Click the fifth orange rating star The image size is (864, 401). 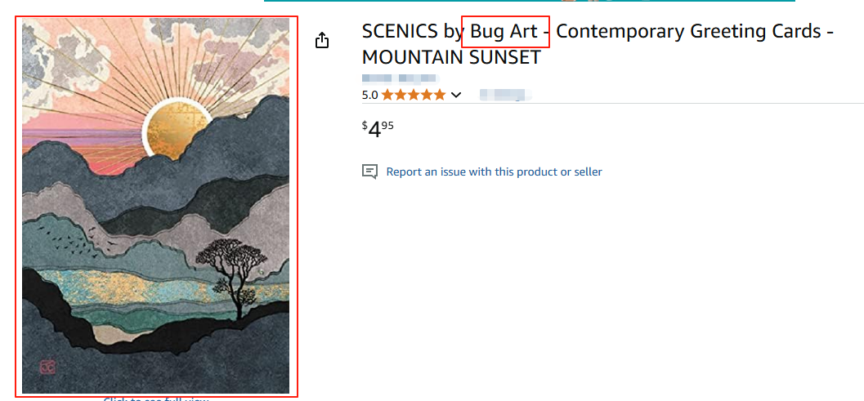[440, 95]
